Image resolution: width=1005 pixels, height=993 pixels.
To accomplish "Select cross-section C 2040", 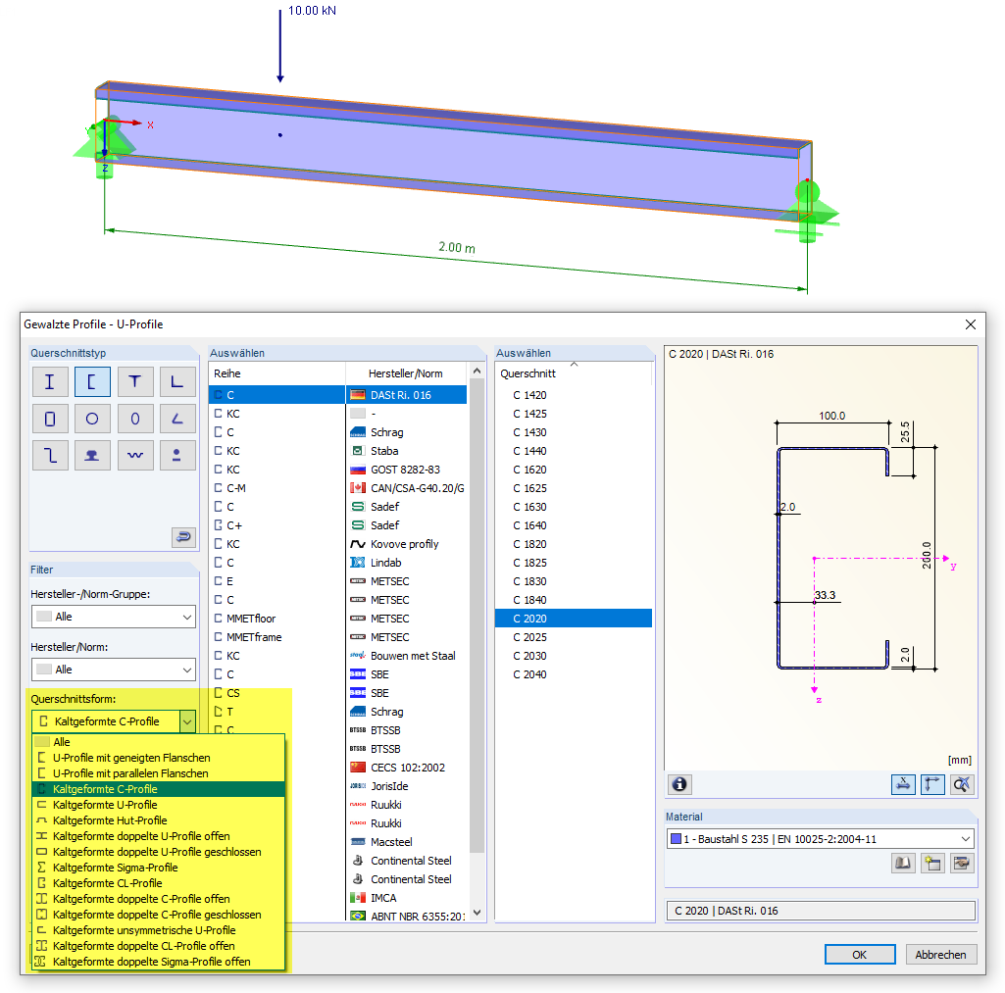I will (x=574, y=674).
